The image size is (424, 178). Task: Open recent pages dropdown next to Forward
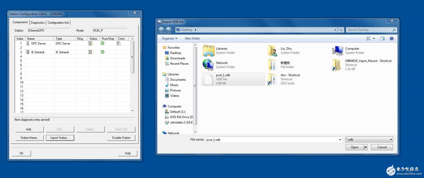pyautogui.click(x=173, y=30)
